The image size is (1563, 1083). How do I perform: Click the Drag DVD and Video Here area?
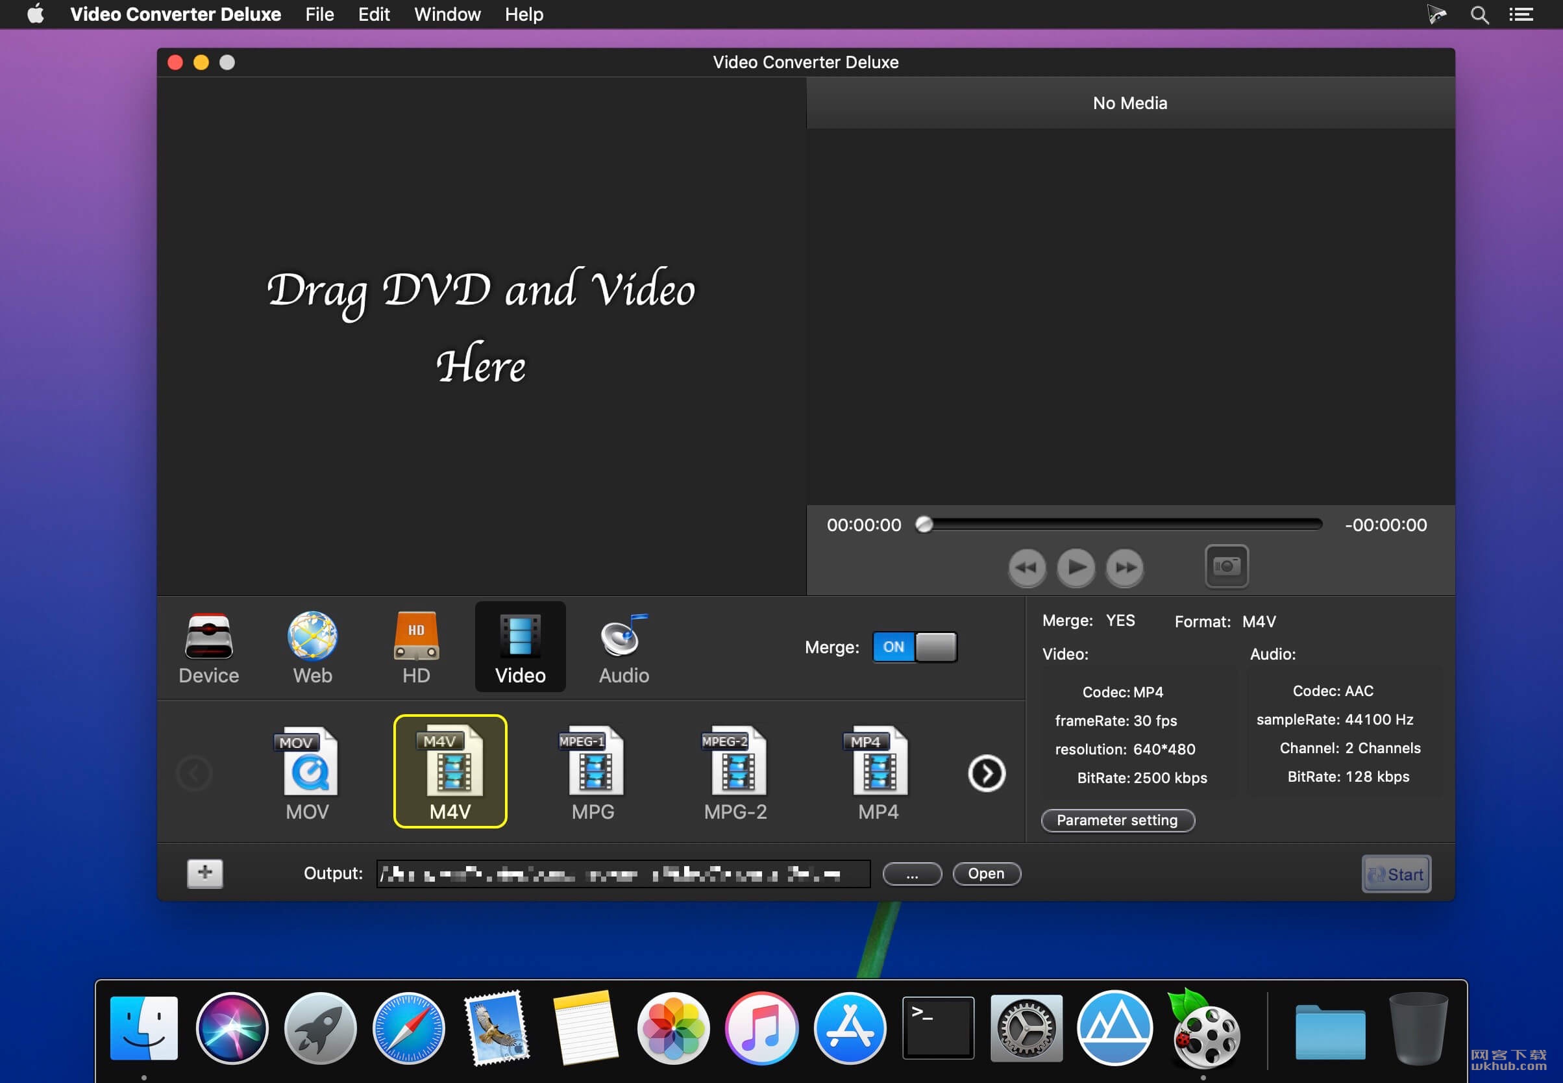tap(481, 327)
